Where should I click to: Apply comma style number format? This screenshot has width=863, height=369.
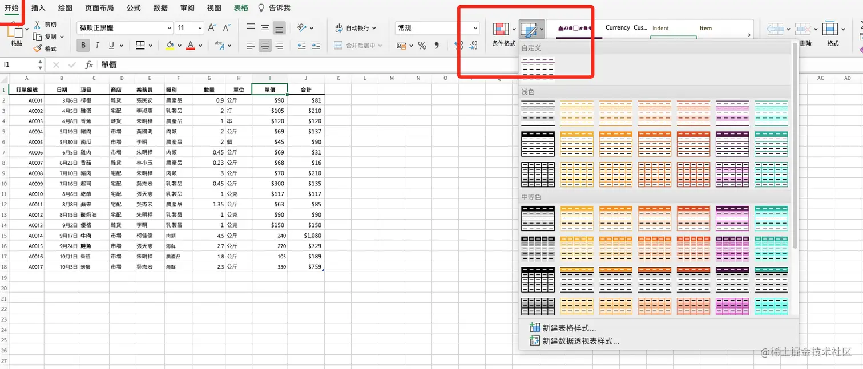(x=437, y=46)
